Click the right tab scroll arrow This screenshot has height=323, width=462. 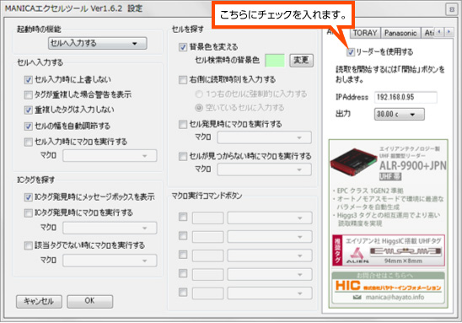pyautogui.click(x=449, y=31)
